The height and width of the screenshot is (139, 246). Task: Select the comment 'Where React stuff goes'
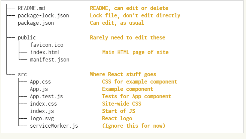point(123,75)
